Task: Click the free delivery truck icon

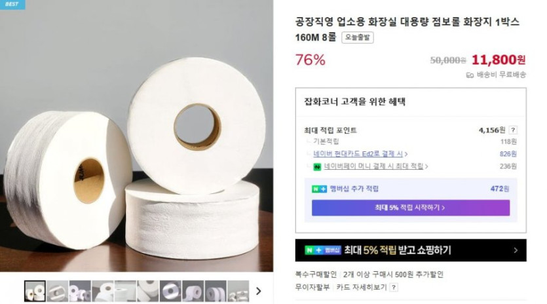Action: click(470, 75)
